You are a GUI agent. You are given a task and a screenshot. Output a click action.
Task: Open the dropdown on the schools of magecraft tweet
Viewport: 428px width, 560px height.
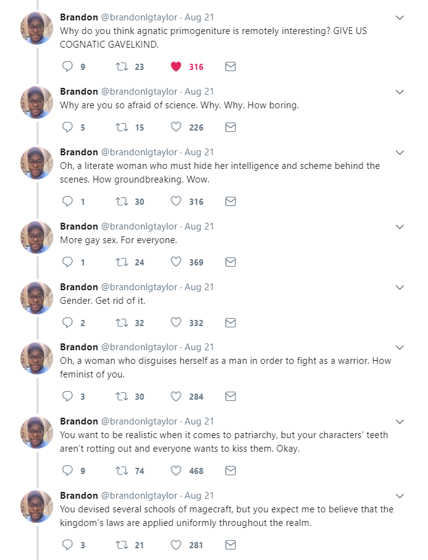400,496
